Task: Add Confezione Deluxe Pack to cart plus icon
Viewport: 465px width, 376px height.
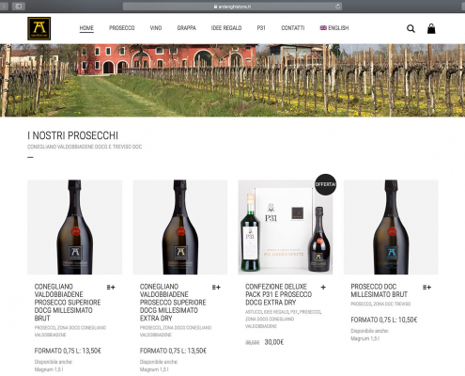Action: pos(323,287)
